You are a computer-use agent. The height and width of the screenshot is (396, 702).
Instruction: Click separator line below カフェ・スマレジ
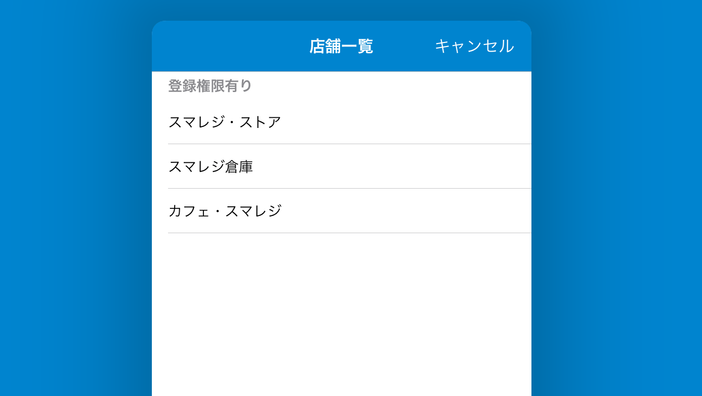pos(349,233)
